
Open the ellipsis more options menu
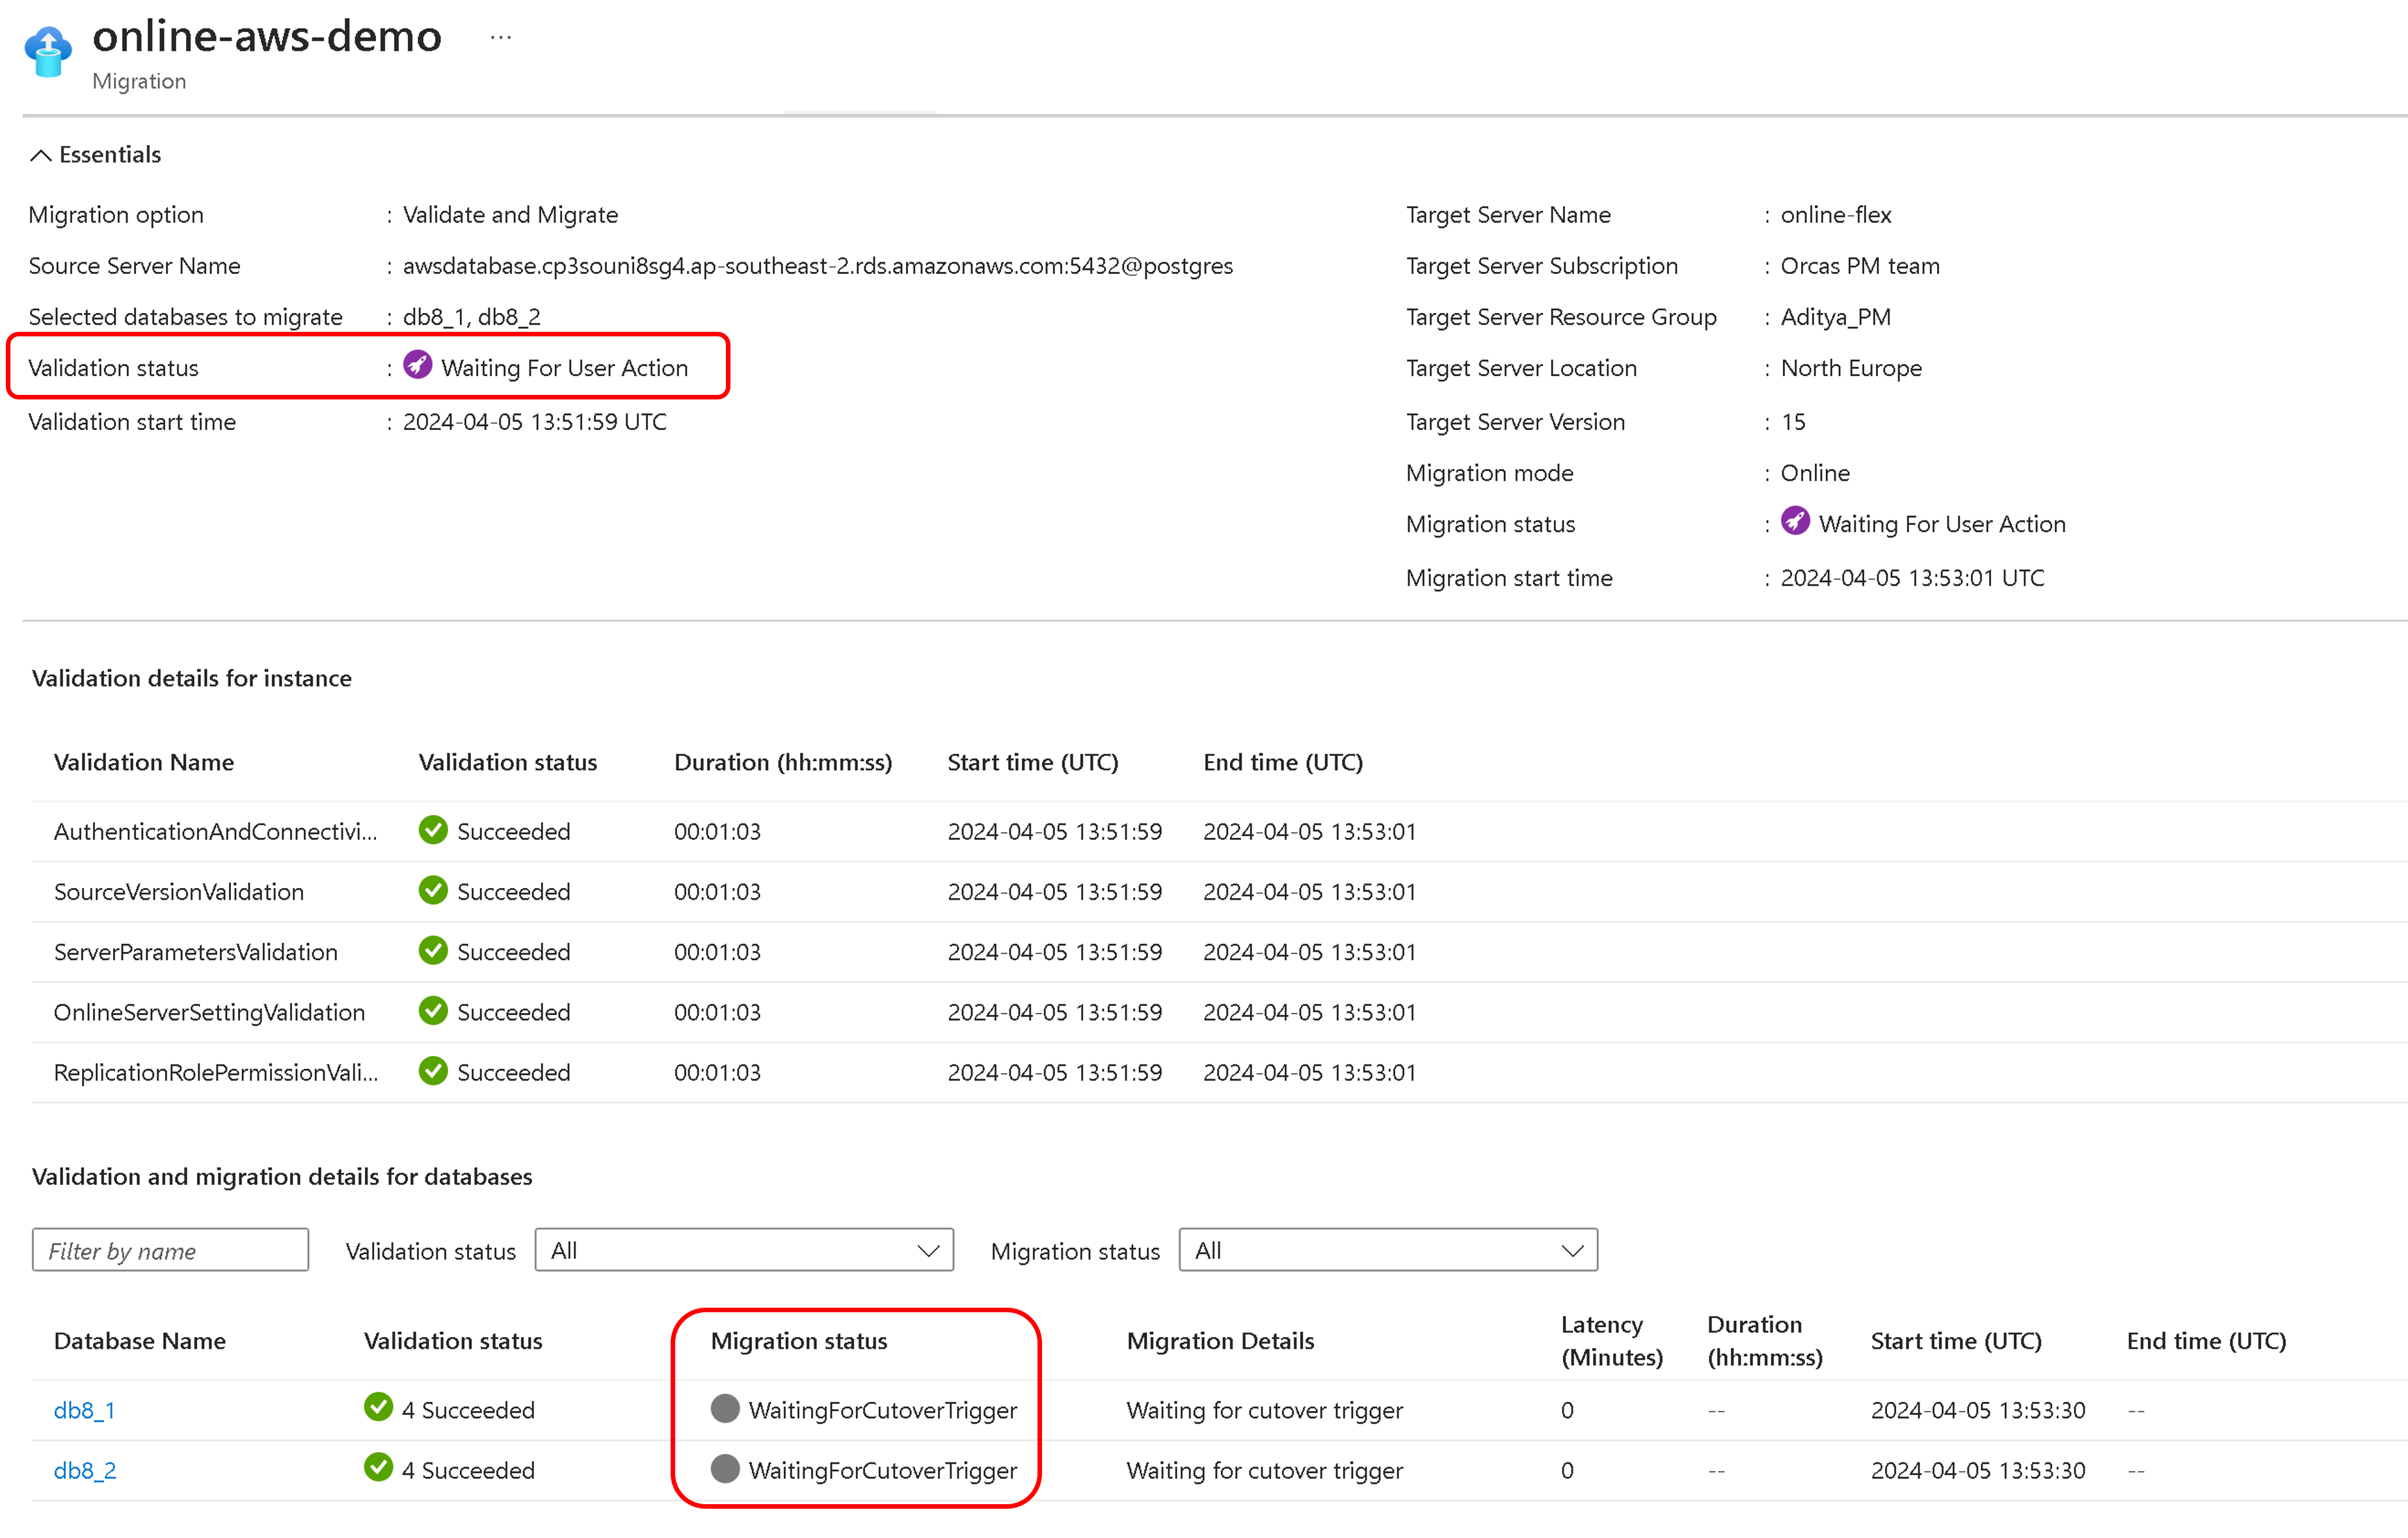[x=501, y=38]
